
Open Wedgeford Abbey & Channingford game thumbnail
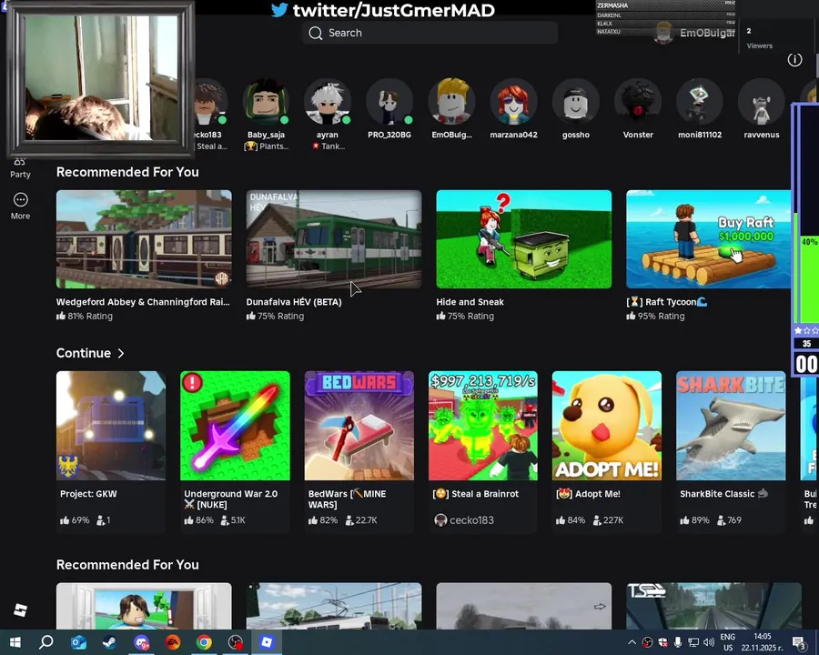coord(144,239)
